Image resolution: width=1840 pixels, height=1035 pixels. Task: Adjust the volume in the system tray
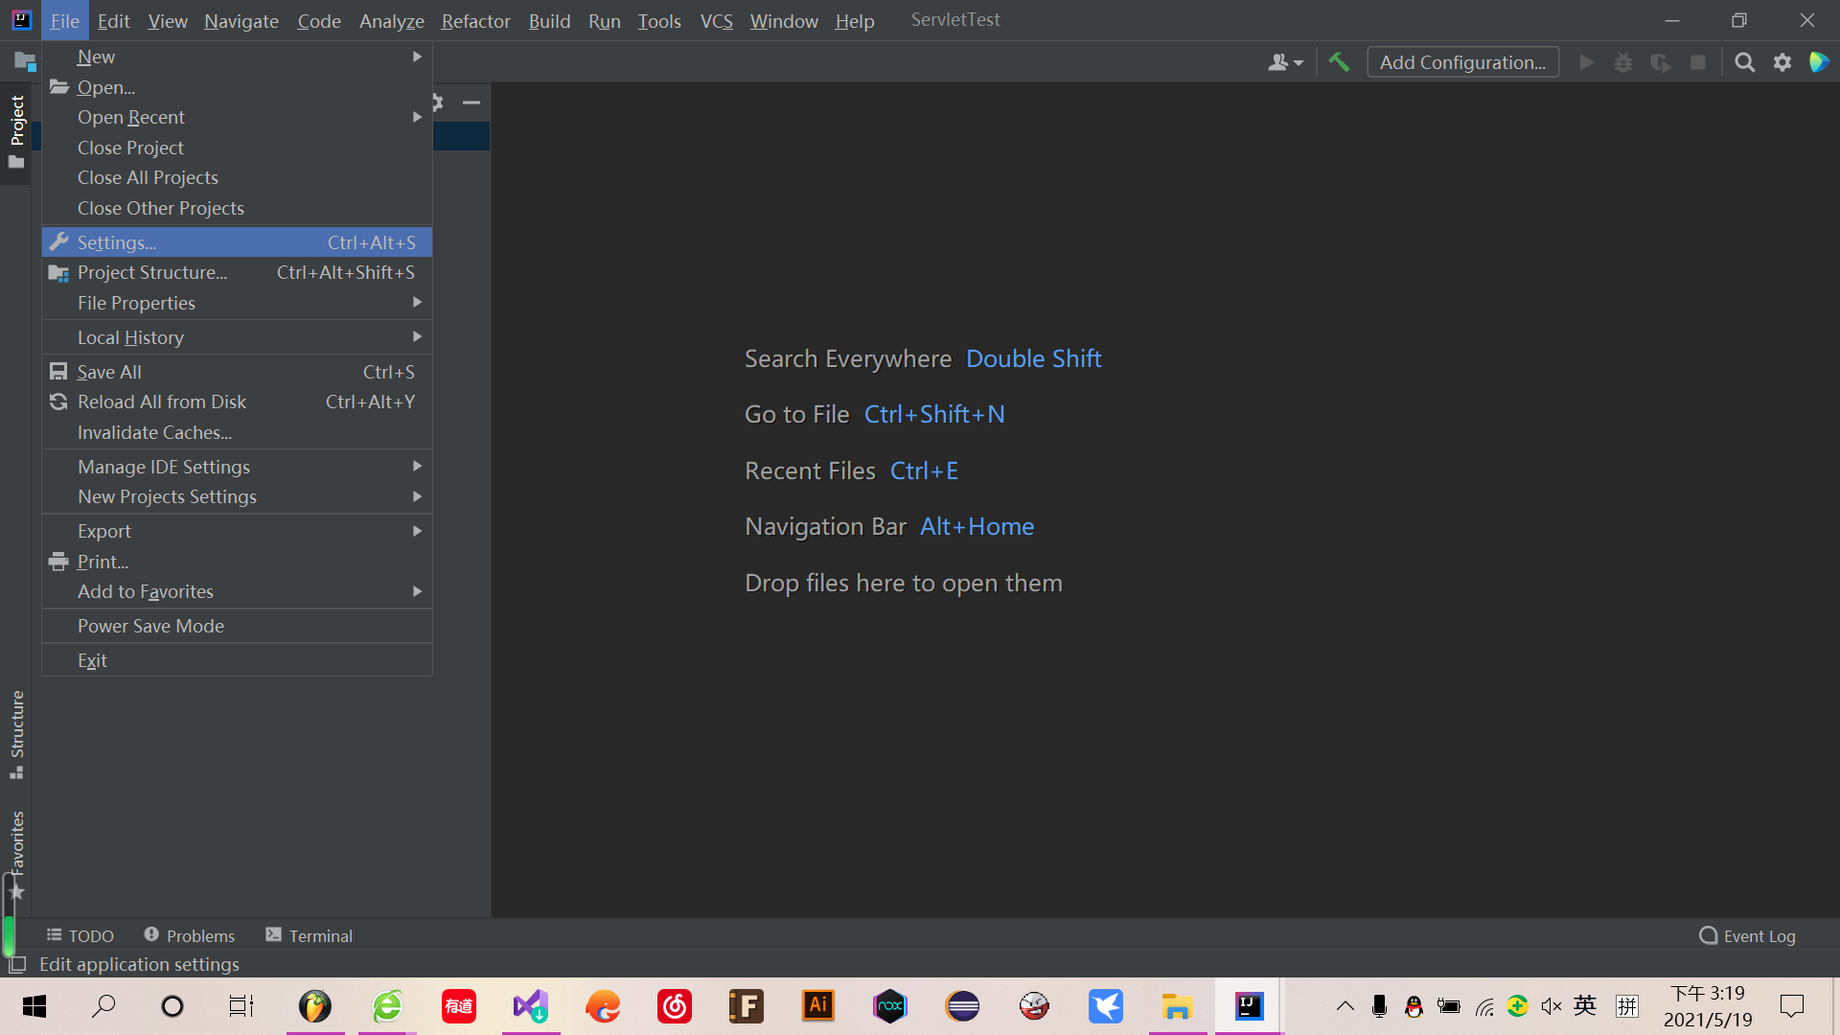pyautogui.click(x=1550, y=1006)
